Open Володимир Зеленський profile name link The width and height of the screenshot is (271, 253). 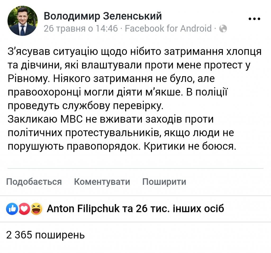click(103, 16)
